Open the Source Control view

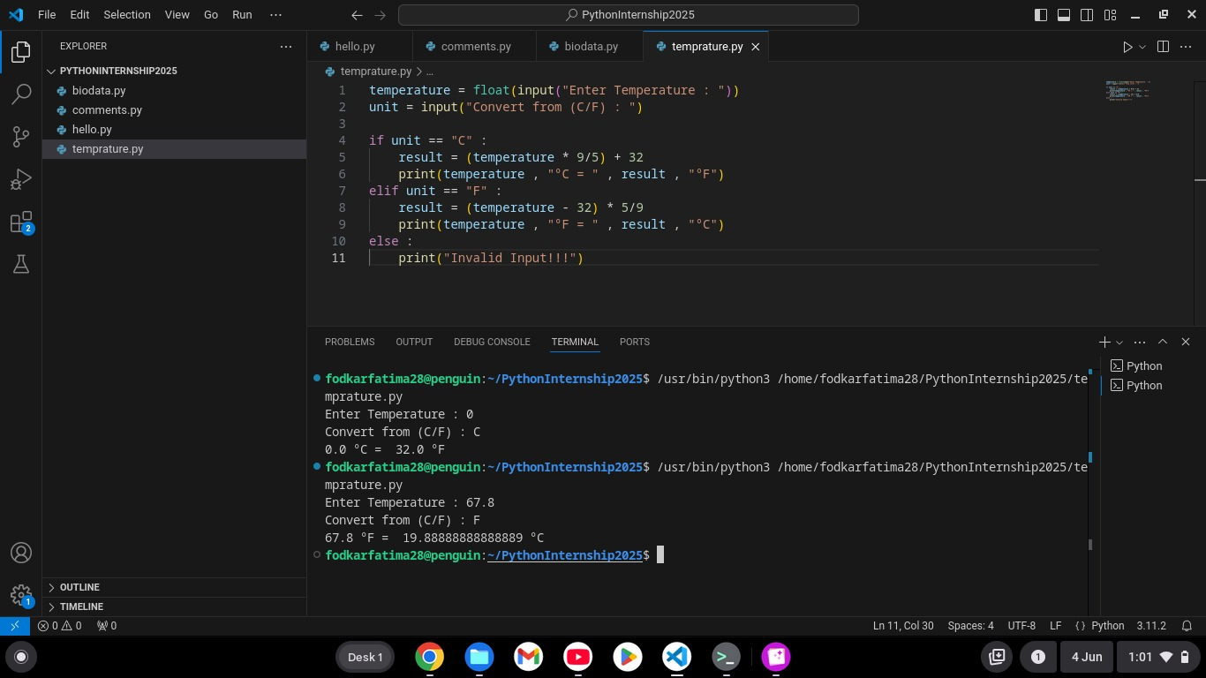pyautogui.click(x=21, y=137)
